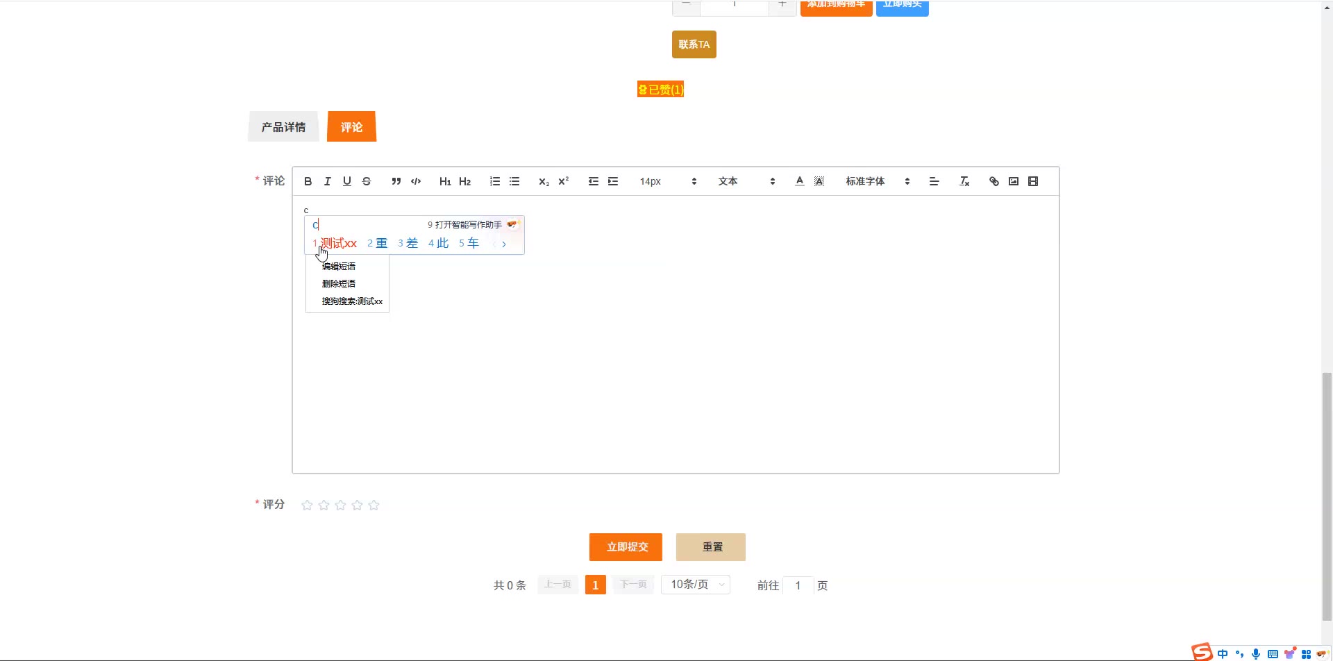Screen dimensions: 1333x661
Task: Switch to the 评论 tab
Action: (x=351, y=126)
